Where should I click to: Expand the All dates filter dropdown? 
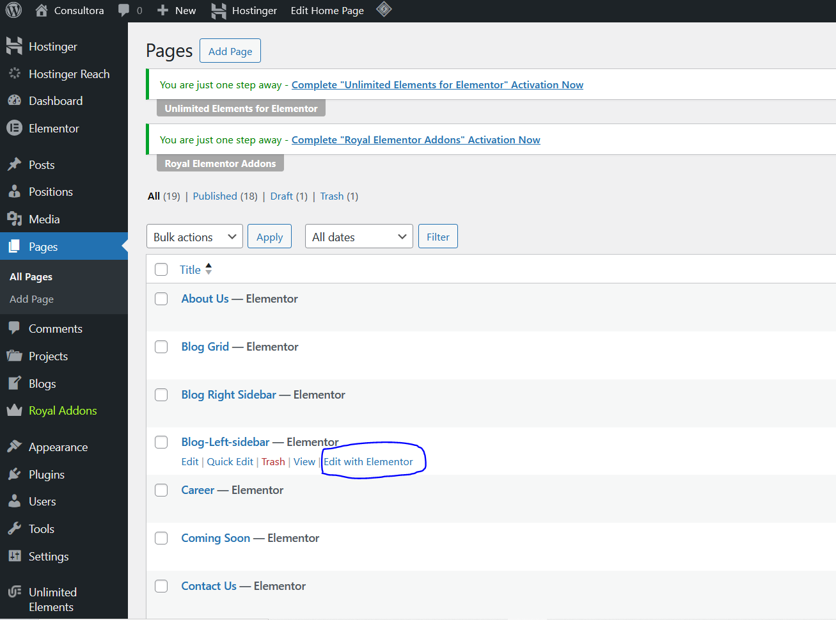coord(359,236)
